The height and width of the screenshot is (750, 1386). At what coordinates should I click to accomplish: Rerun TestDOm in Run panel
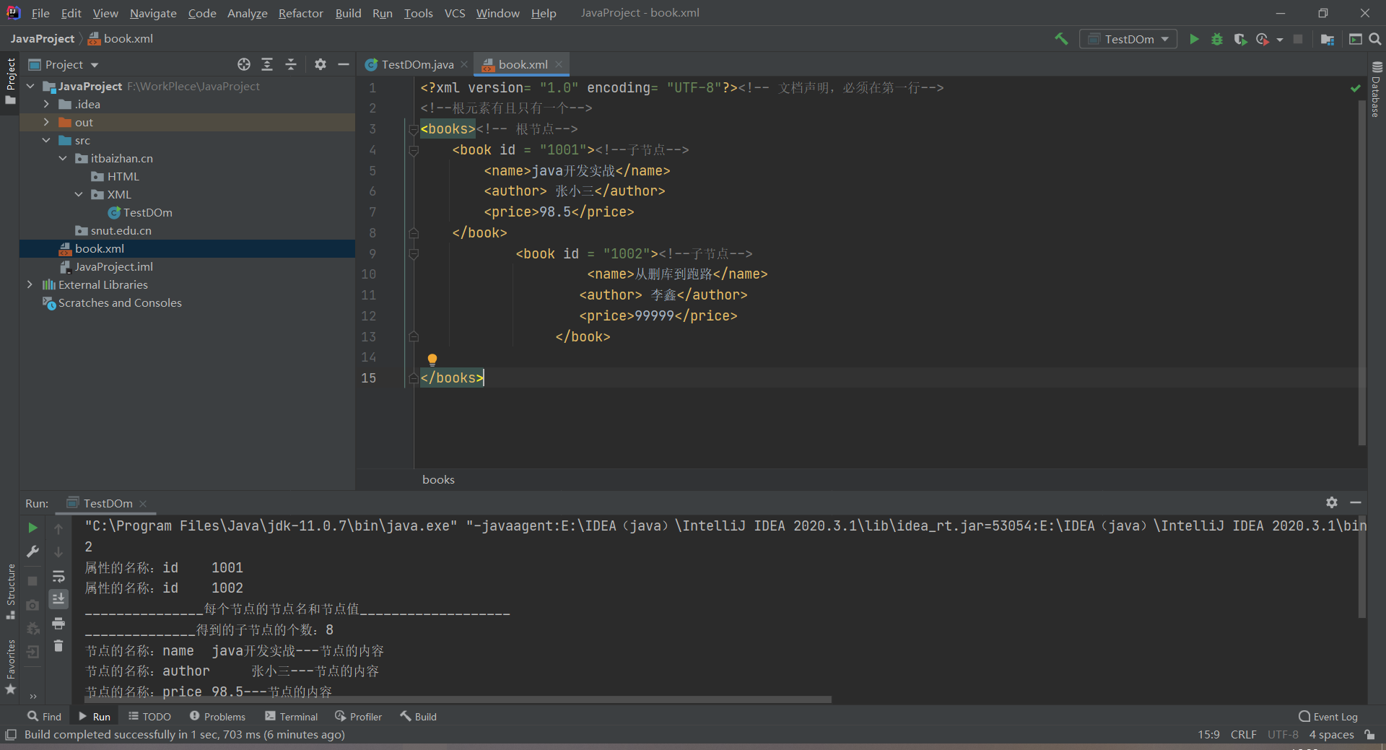32,528
